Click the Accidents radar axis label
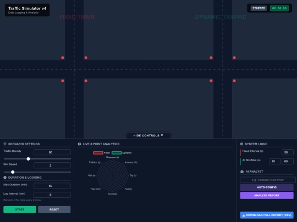This screenshot has height=222, width=297. [113, 194]
